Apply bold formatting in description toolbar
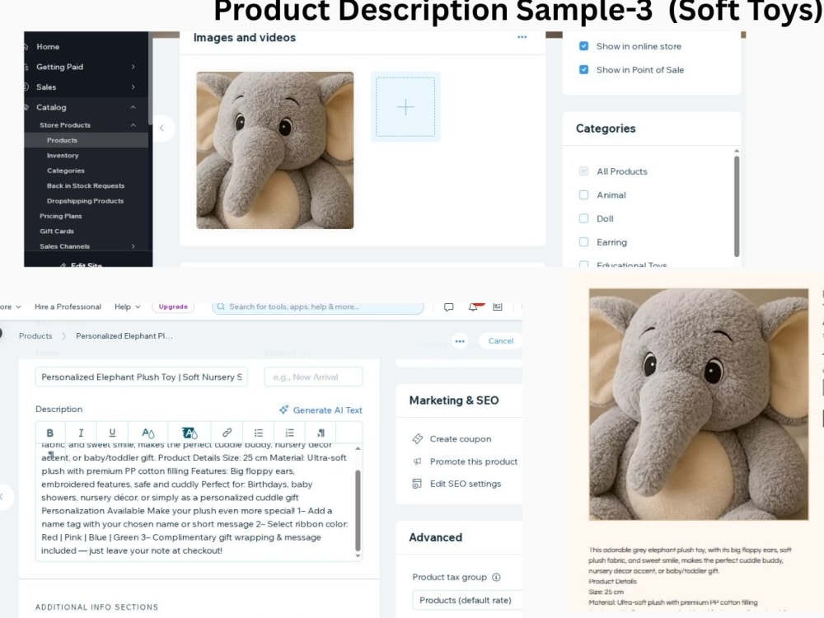This screenshot has width=824, height=618. (50, 433)
